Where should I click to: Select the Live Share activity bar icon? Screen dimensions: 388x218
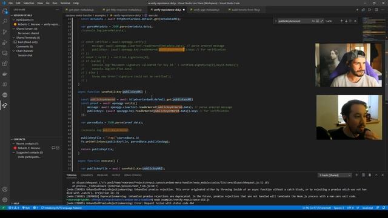tap(5, 105)
